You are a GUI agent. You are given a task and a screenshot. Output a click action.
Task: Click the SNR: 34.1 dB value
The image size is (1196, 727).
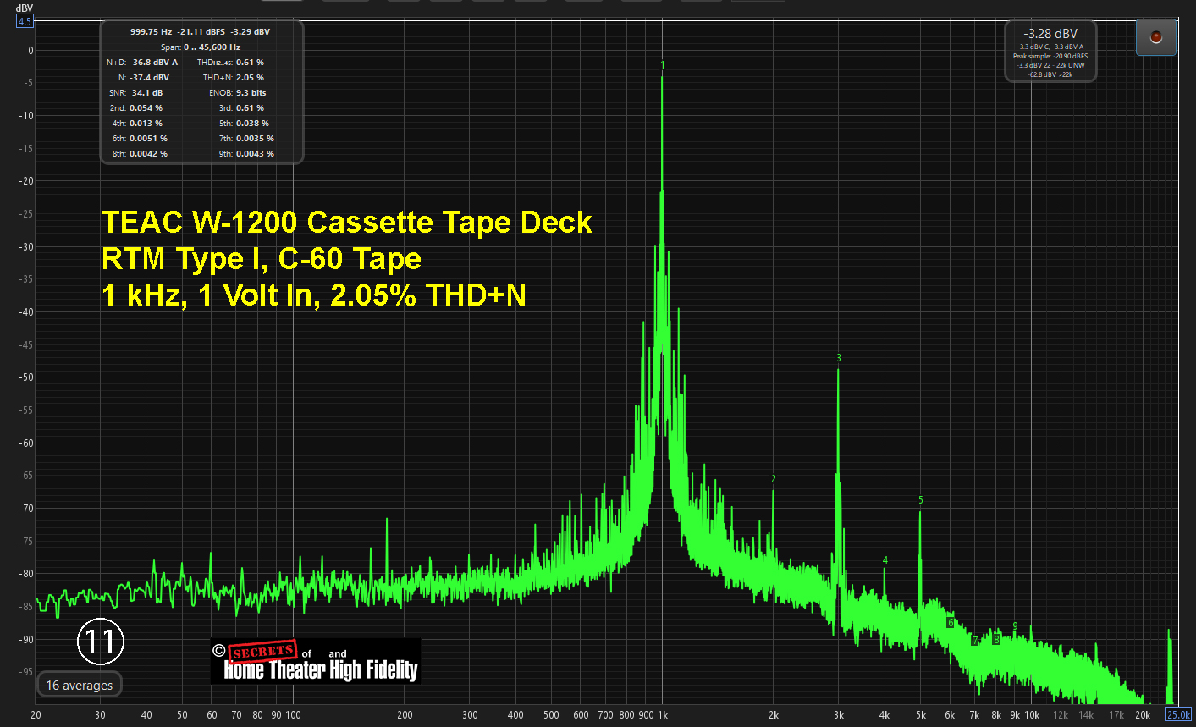(136, 93)
